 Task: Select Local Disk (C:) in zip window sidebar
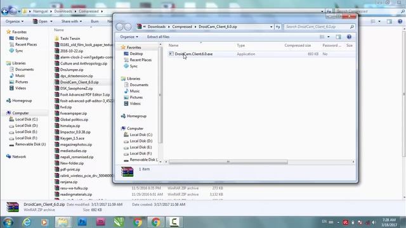click(141, 135)
